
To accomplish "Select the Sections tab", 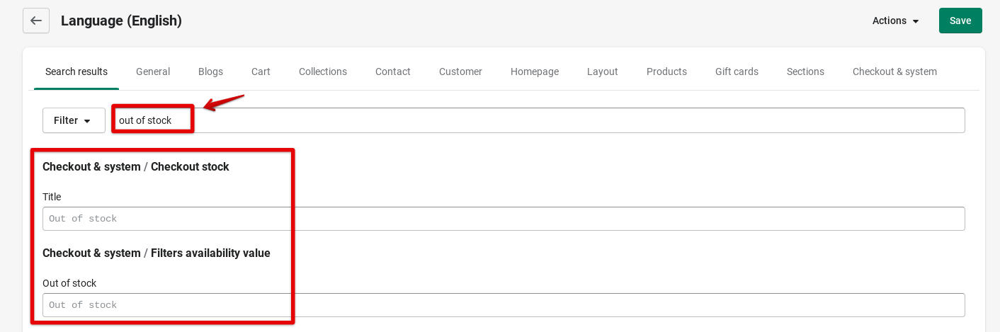I will [805, 71].
